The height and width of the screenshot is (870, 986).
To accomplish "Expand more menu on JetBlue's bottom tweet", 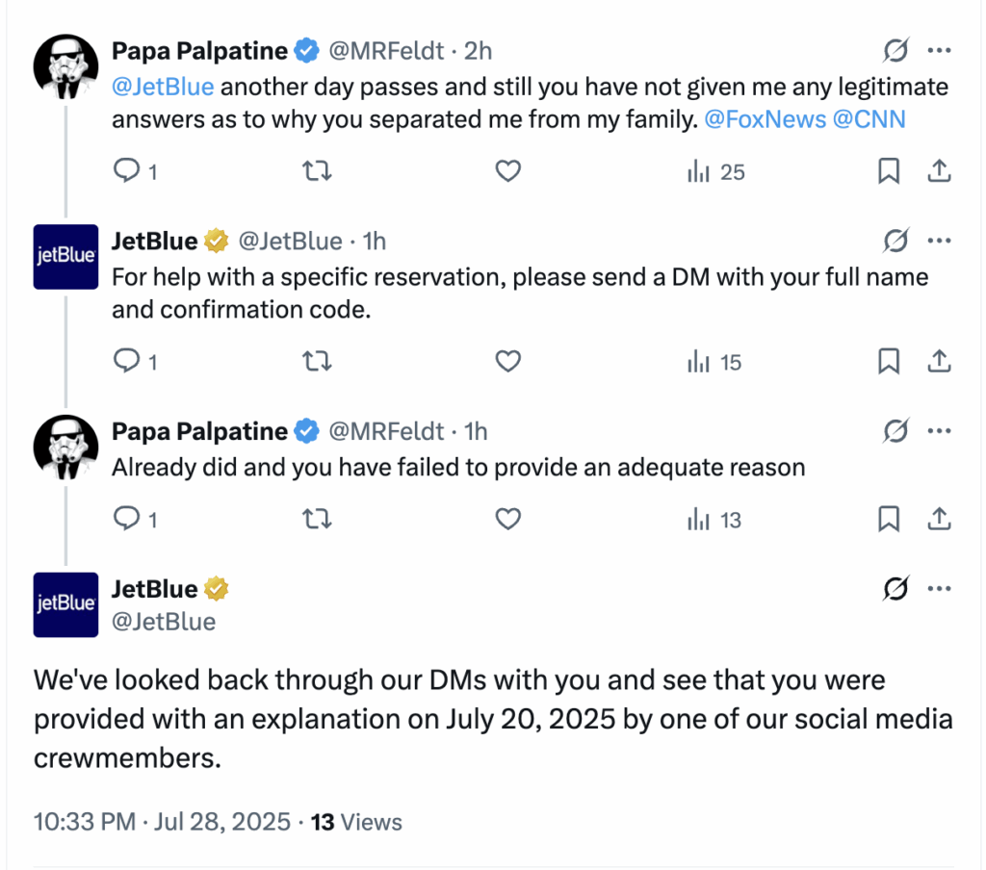I will point(939,589).
